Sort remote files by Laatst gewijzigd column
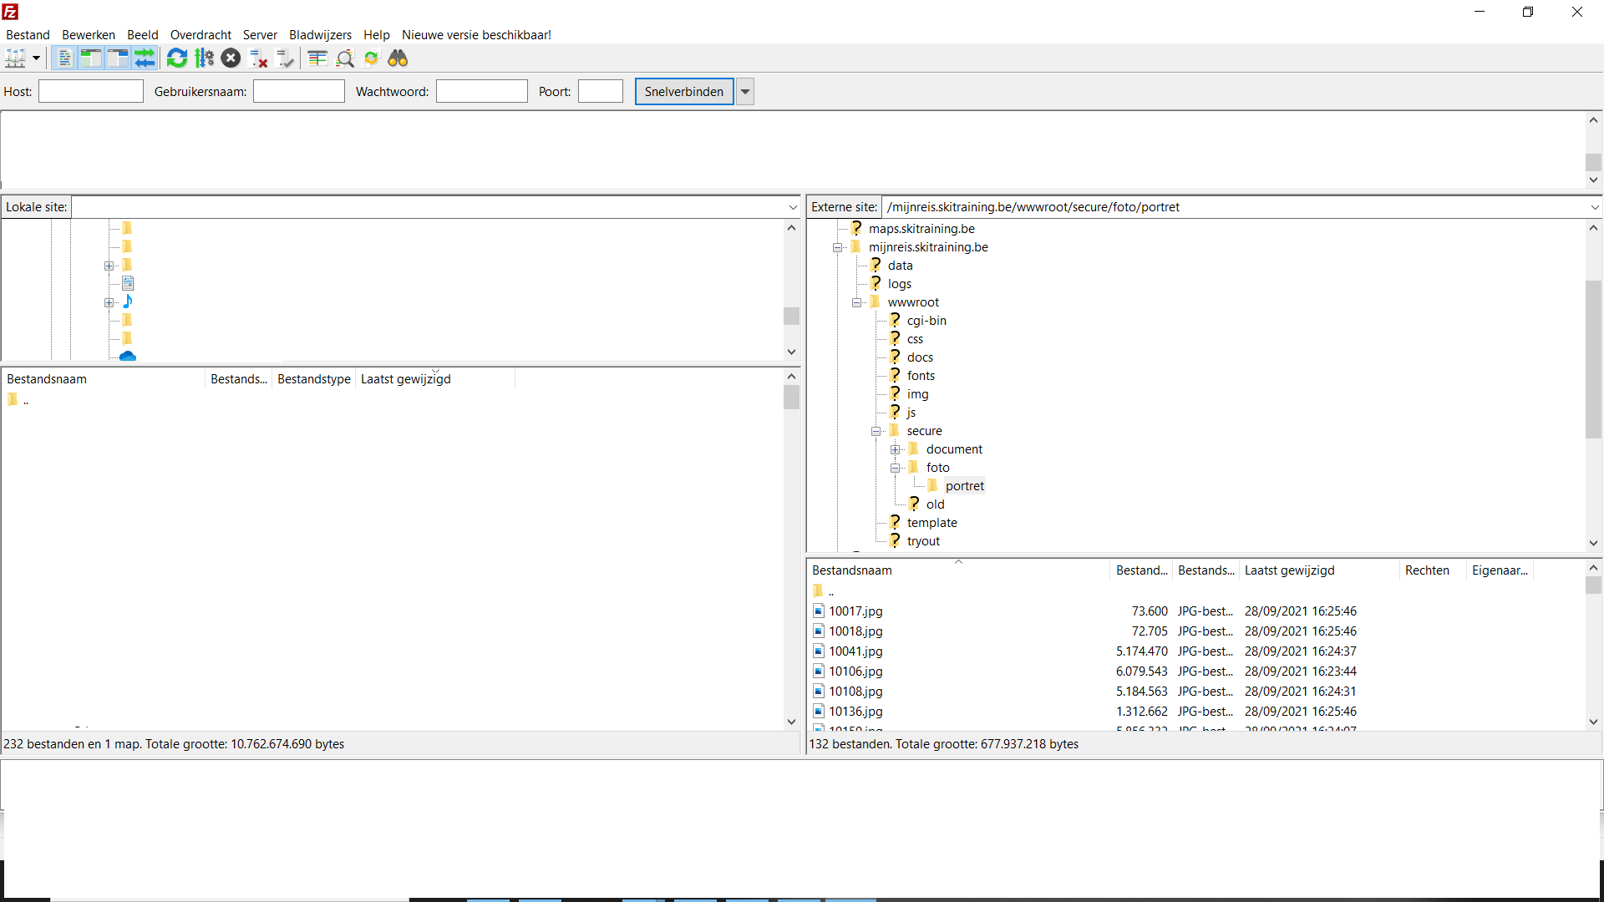The width and height of the screenshot is (1604, 902). 1318,570
